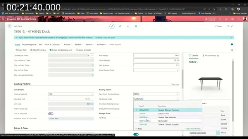Viewport: 248px width, 139px height.
Task: Expand the Reports menu
Action: pyautogui.click(x=90, y=45)
